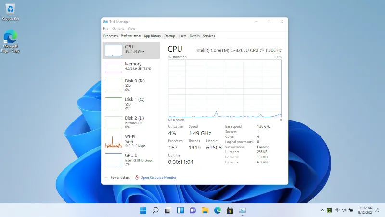Maximize the Task Manager window
This screenshot has height=217, width=385.
[269, 22]
